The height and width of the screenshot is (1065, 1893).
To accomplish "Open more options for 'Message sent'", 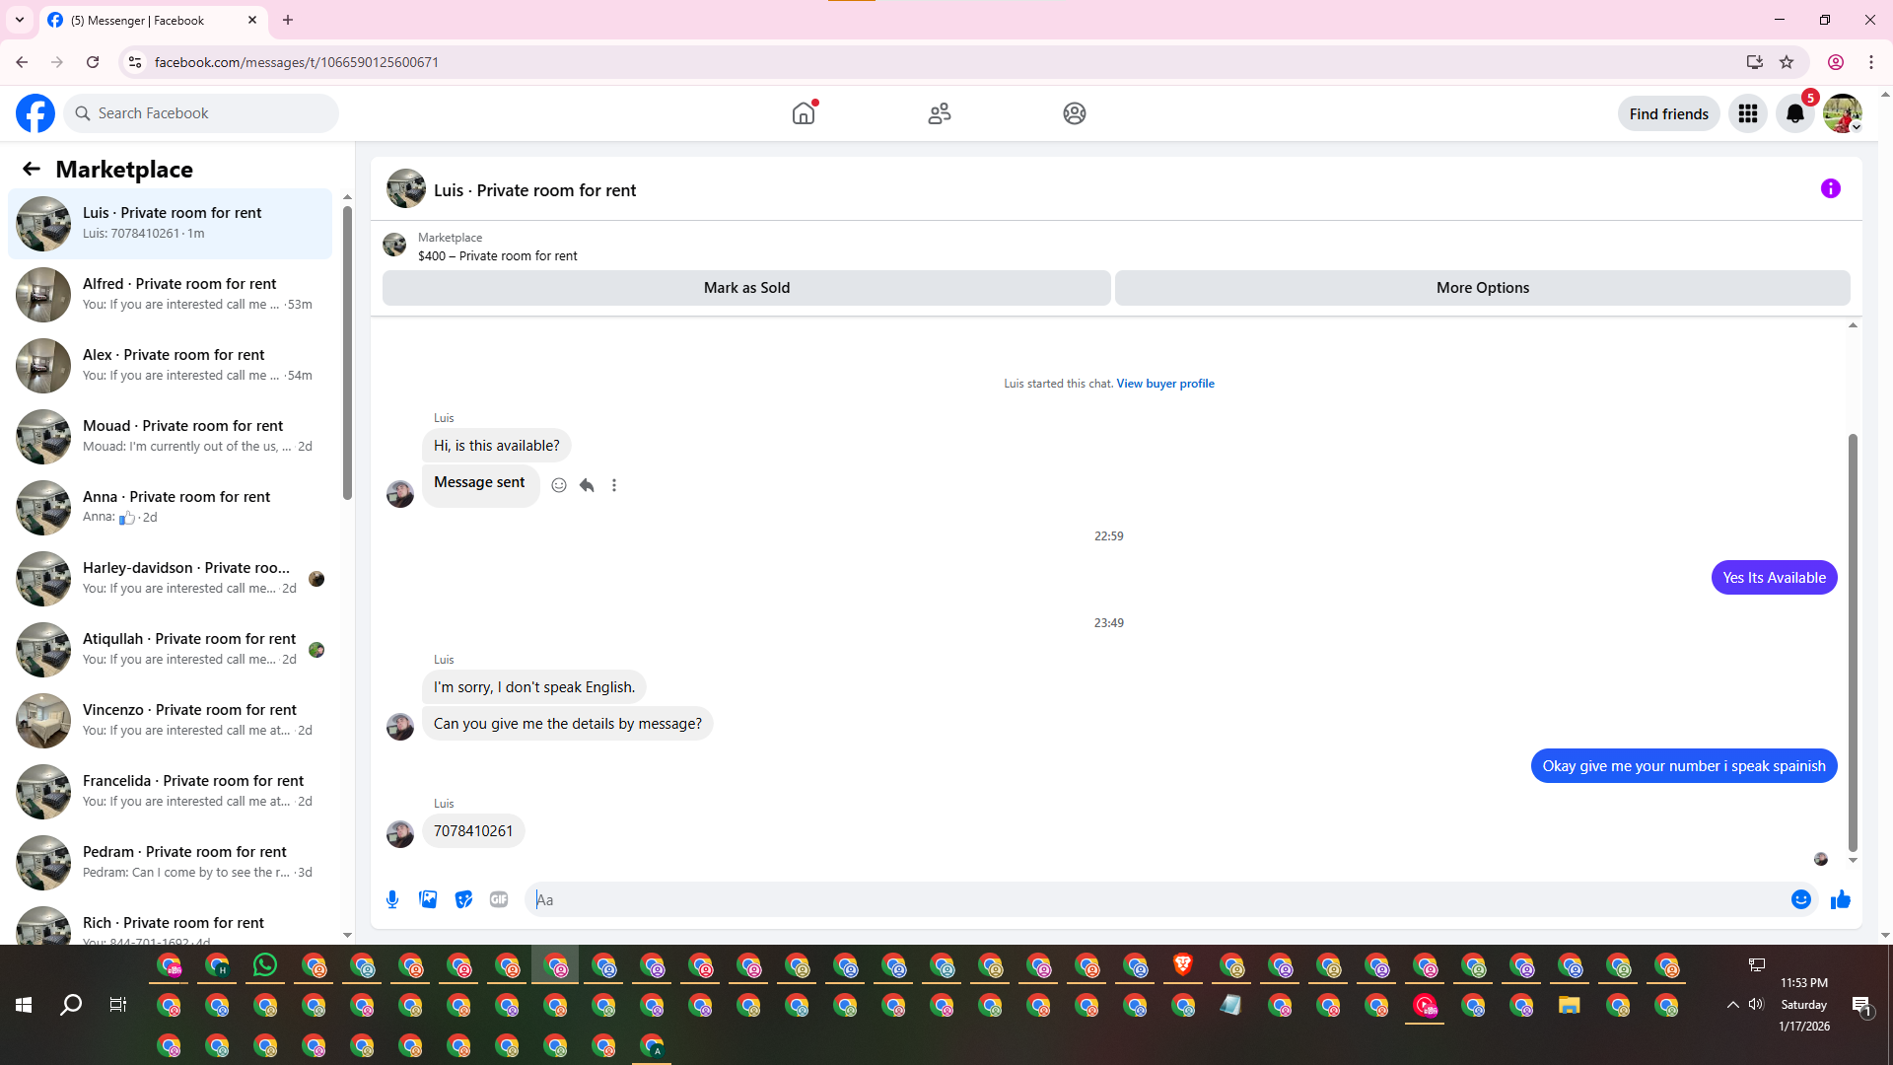I will pyautogui.click(x=614, y=485).
